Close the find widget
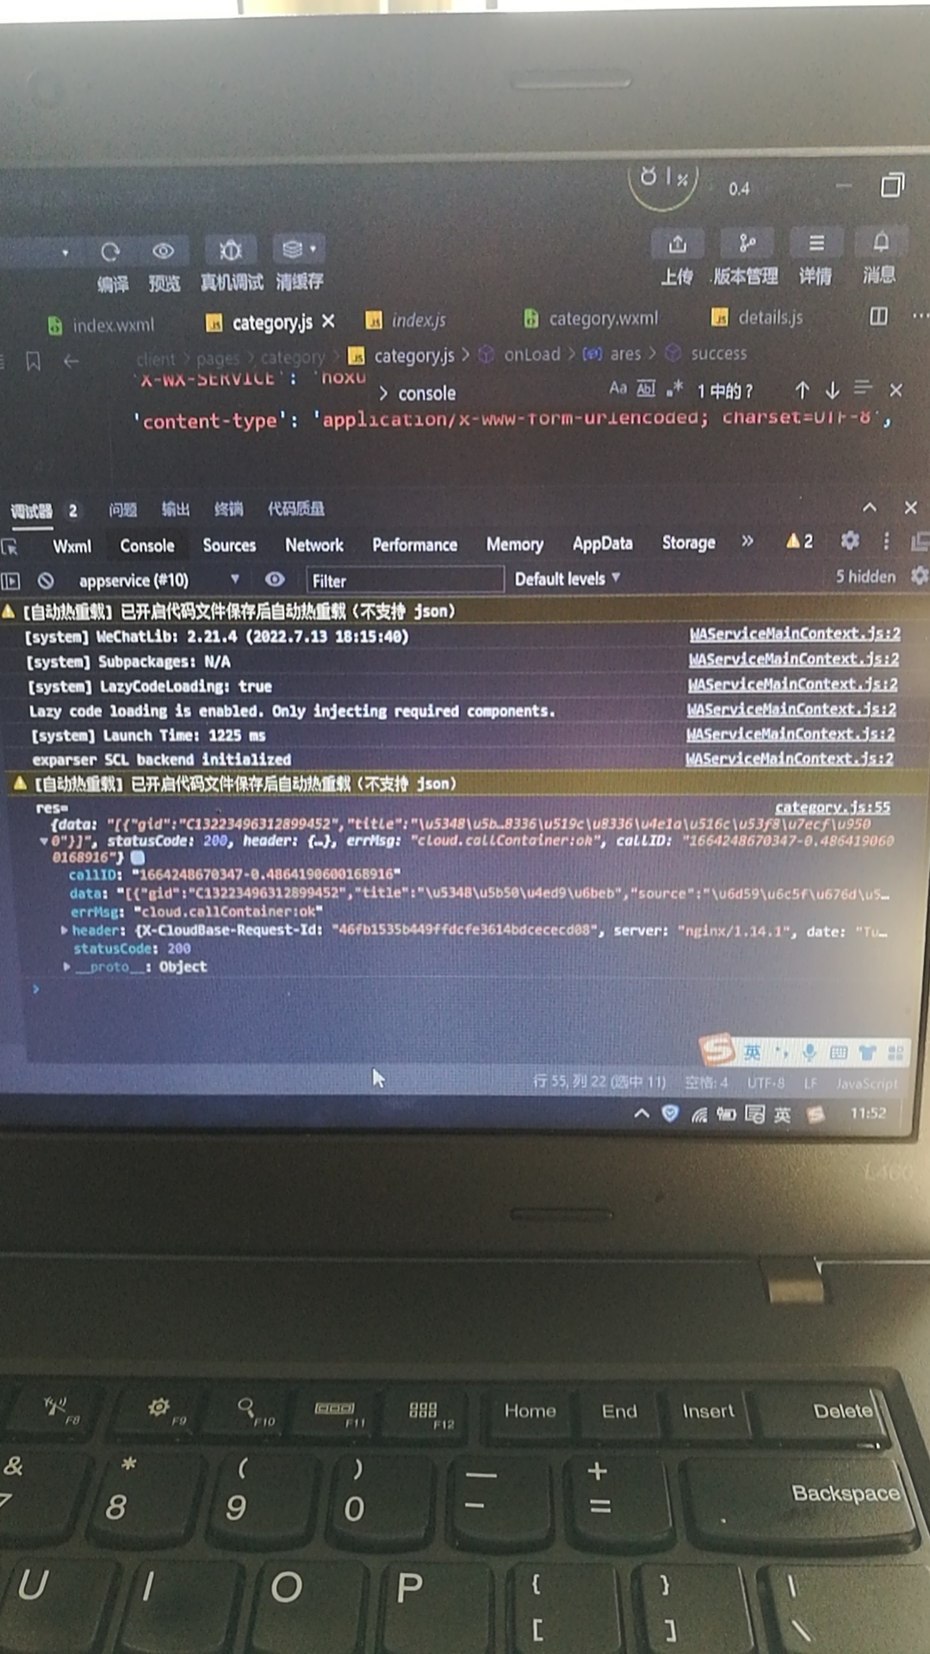This screenshot has height=1654, width=930. tap(896, 390)
